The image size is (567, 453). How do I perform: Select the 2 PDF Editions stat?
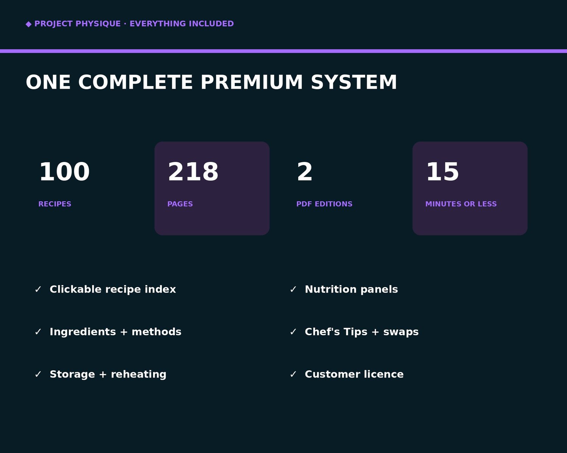click(324, 184)
